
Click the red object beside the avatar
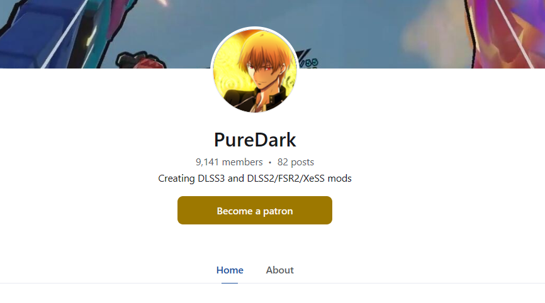pos(141,61)
